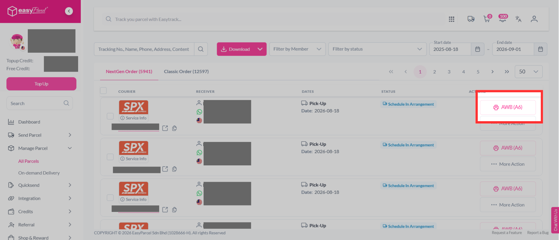The width and height of the screenshot is (559, 240).
Task: Open the Start date calendar icon
Action: pos(478,49)
